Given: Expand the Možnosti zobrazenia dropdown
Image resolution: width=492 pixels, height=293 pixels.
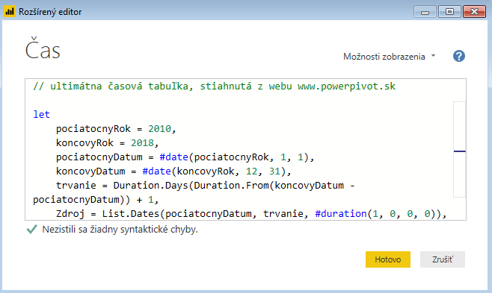Looking at the screenshot, I should tap(390, 57).
